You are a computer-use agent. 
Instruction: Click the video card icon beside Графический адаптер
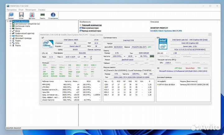tap(13, 33)
